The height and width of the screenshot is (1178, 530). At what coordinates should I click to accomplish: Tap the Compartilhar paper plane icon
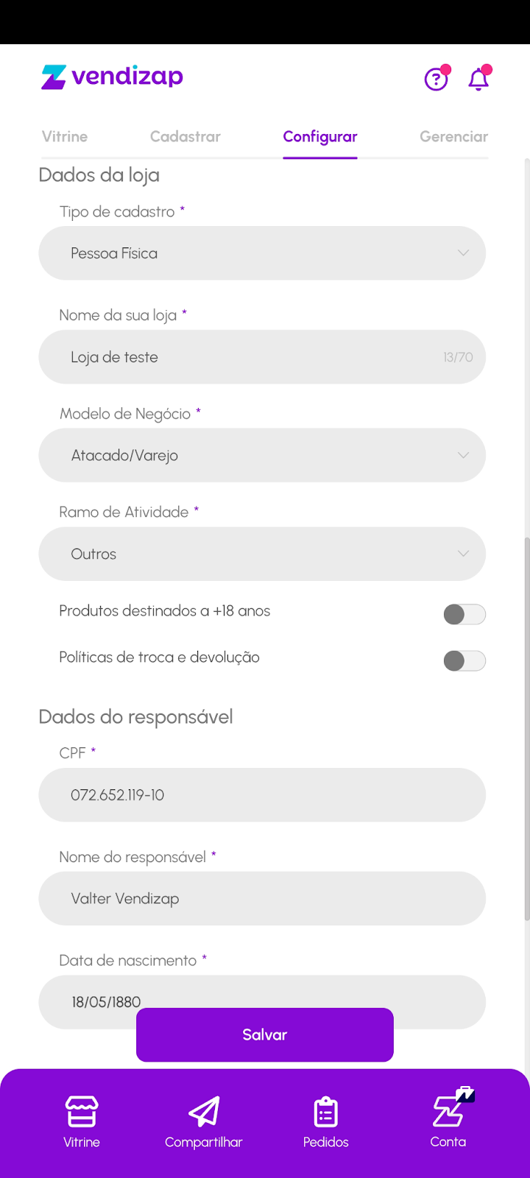pyautogui.click(x=204, y=1121)
